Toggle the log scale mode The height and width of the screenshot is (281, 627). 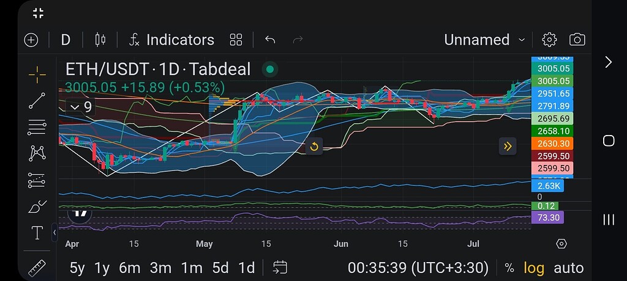pos(534,268)
